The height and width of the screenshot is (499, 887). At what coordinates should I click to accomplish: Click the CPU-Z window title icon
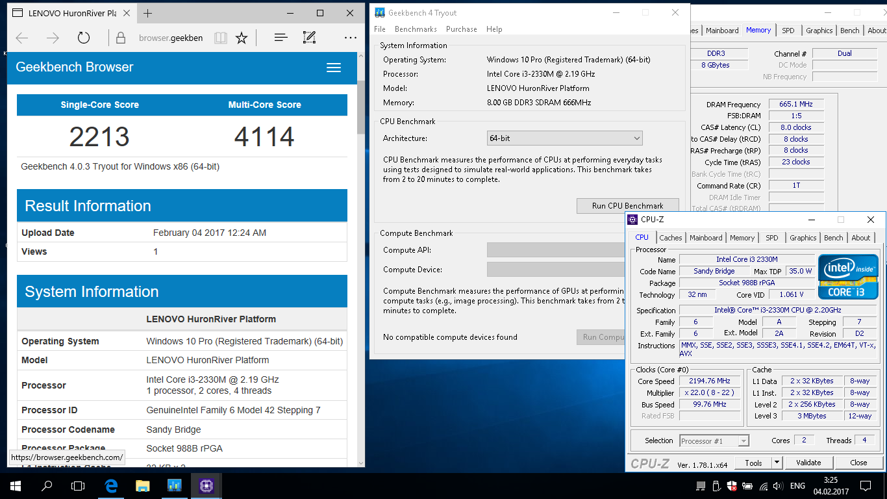click(632, 220)
